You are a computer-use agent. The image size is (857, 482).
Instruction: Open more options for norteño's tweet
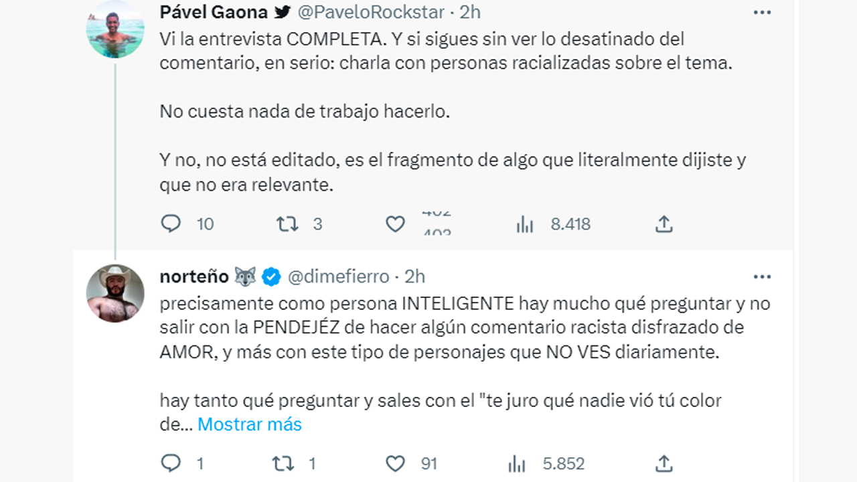point(762,276)
